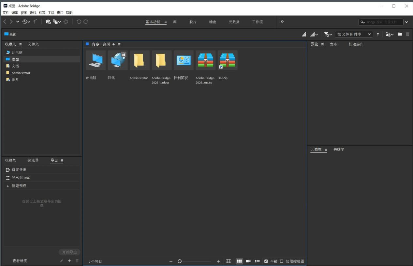
Task: Expand the workspace overflow chevron »
Action: pyautogui.click(x=282, y=22)
